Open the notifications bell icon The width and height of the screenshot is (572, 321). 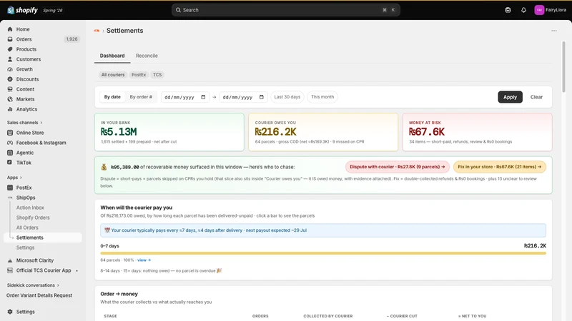pos(523,10)
